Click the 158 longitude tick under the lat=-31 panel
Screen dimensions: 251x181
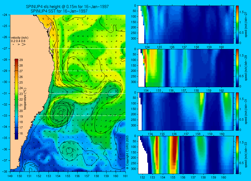tap(198, 134)
